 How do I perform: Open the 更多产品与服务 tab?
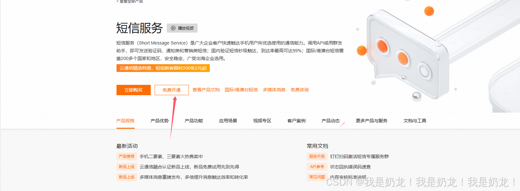[x=372, y=121]
